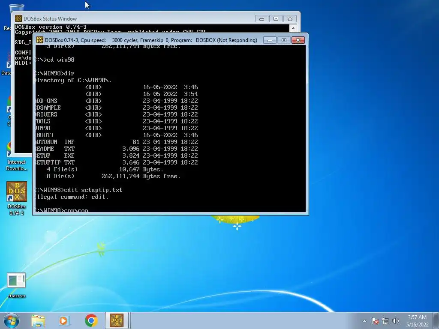This screenshot has height=329, width=439.
Task: Click the README TXT file row
Action: coord(117,149)
